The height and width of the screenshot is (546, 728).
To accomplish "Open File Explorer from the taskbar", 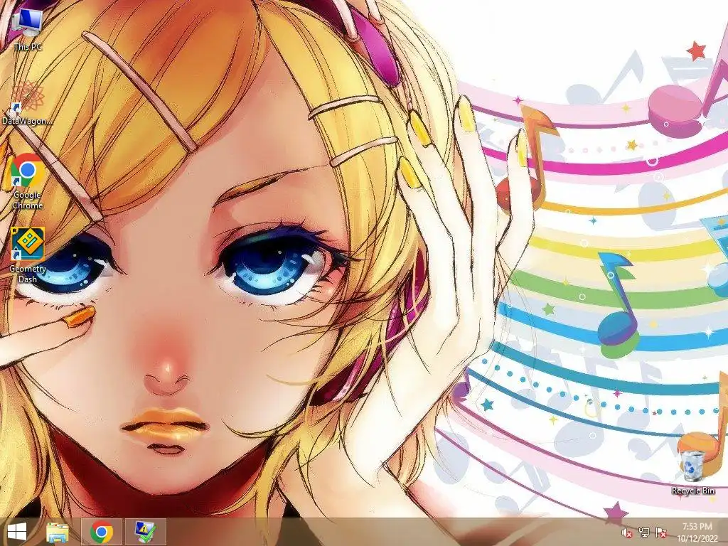I will tap(58, 532).
